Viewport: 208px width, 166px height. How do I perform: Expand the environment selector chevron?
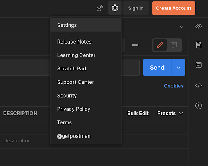point(181,26)
